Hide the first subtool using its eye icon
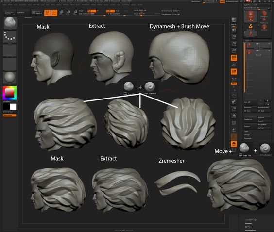Image resolution: width=274 pixels, height=232 pixels. [269, 44]
